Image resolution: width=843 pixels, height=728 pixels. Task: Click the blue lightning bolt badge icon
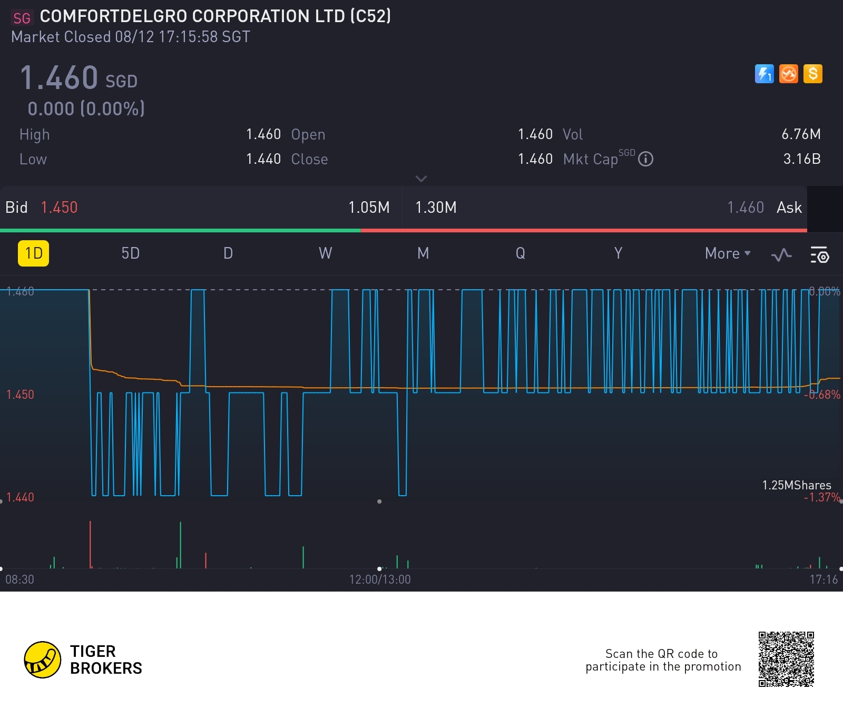764,74
